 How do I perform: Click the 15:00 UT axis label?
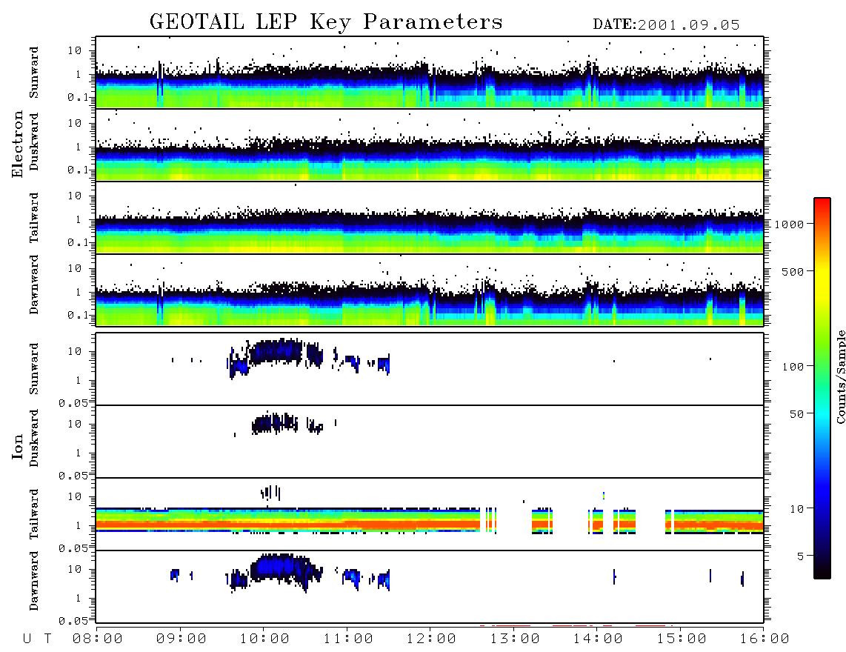click(682, 639)
